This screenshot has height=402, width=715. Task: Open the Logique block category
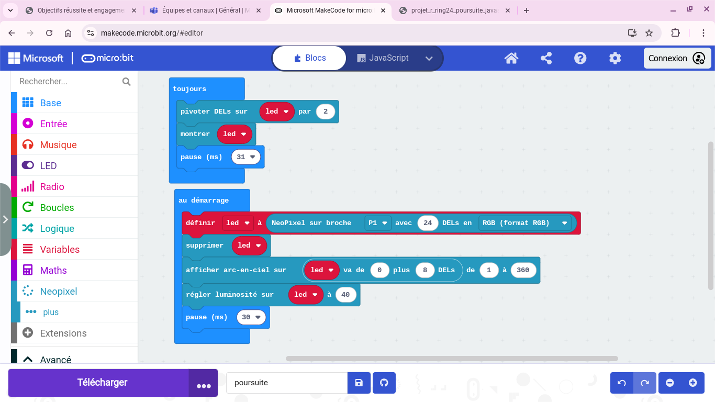point(74,228)
